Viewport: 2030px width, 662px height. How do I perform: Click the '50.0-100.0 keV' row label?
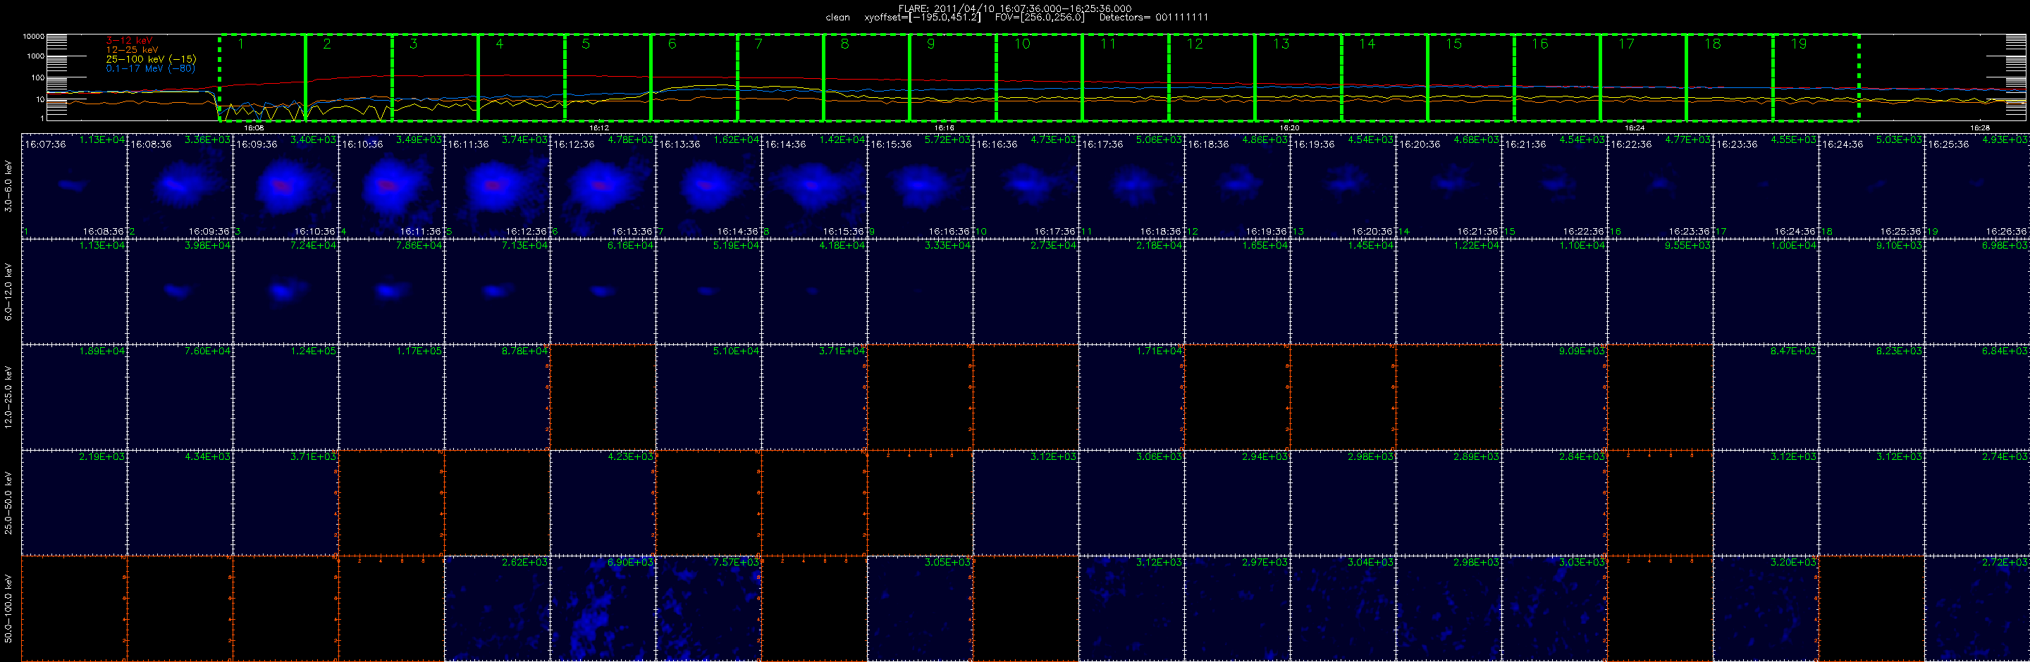pyautogui.click(x=8, y=608)
